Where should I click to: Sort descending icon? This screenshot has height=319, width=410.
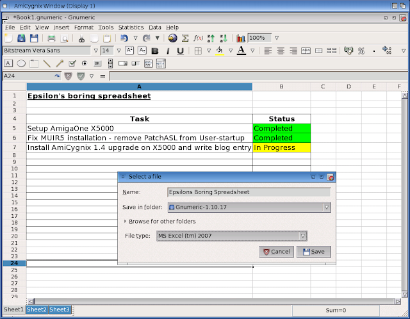[x=224, y=38]
